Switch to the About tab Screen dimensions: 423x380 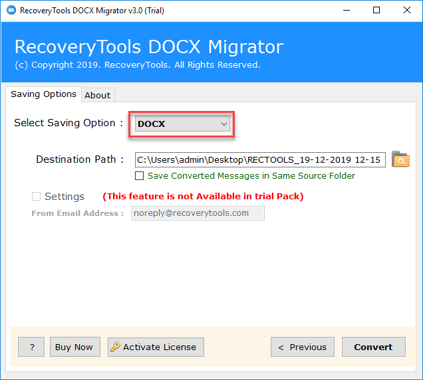click(x=97, y=95)
